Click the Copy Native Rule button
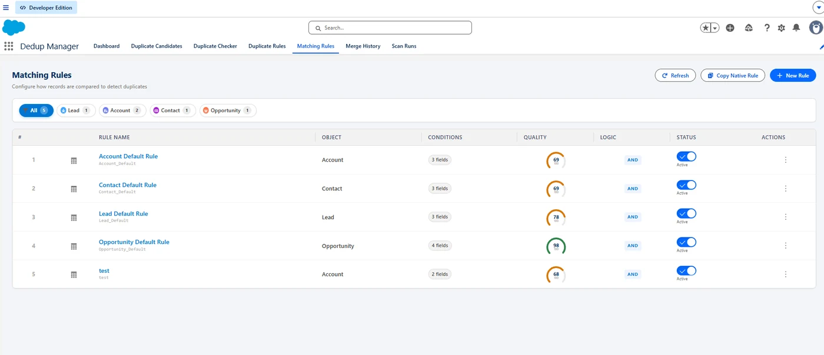The width and height of the screenshot is (824, 355). tap(733, 75)
